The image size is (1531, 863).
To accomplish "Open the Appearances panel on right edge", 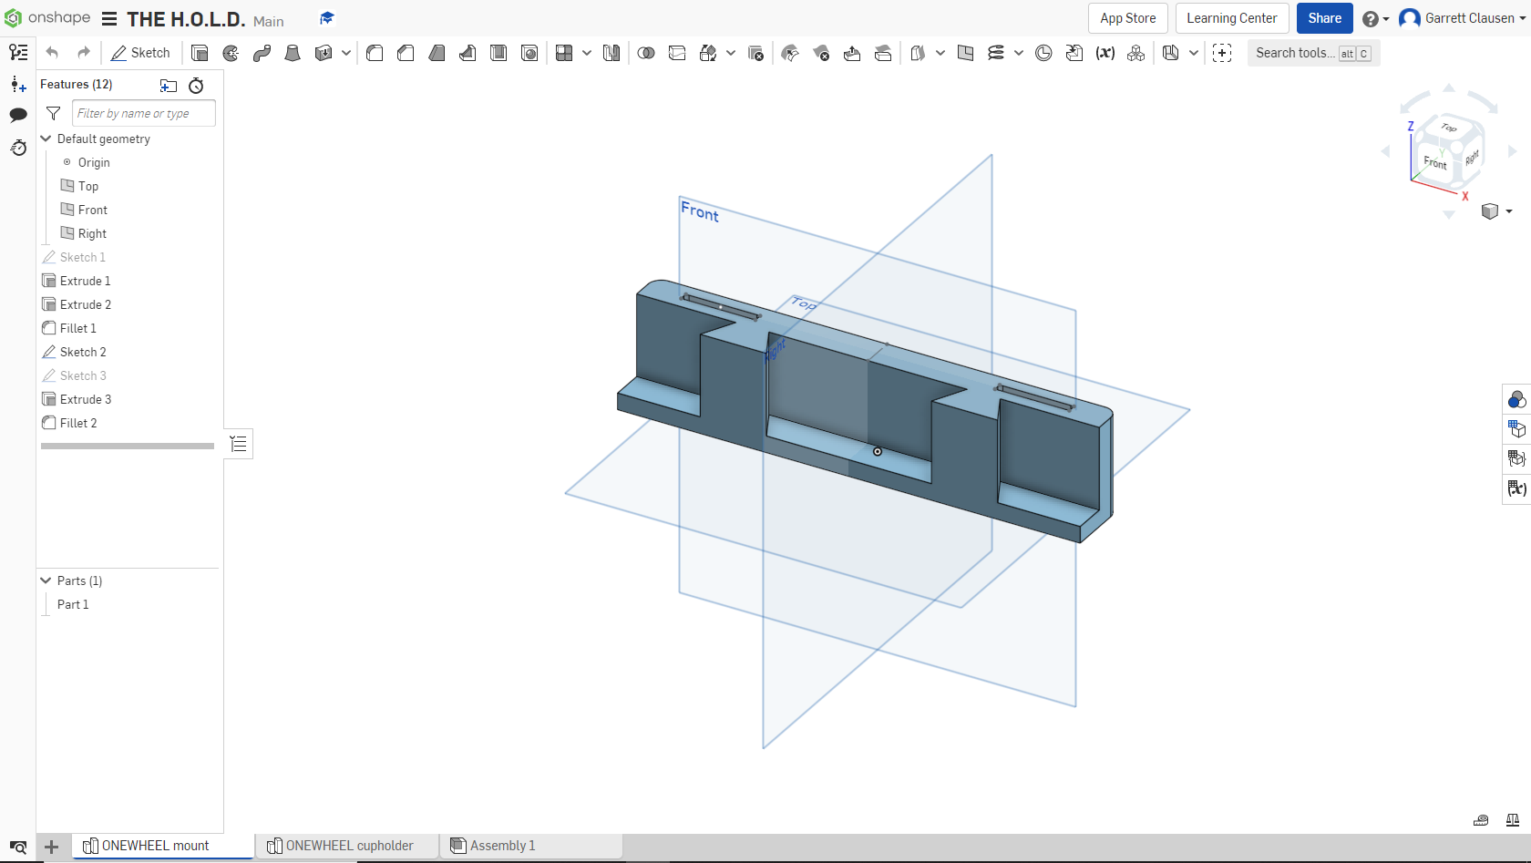I will 1516,399.
